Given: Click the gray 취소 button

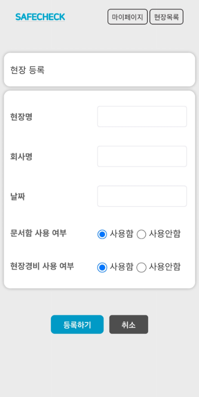Looking at the screenshot, I should [129, 325].
